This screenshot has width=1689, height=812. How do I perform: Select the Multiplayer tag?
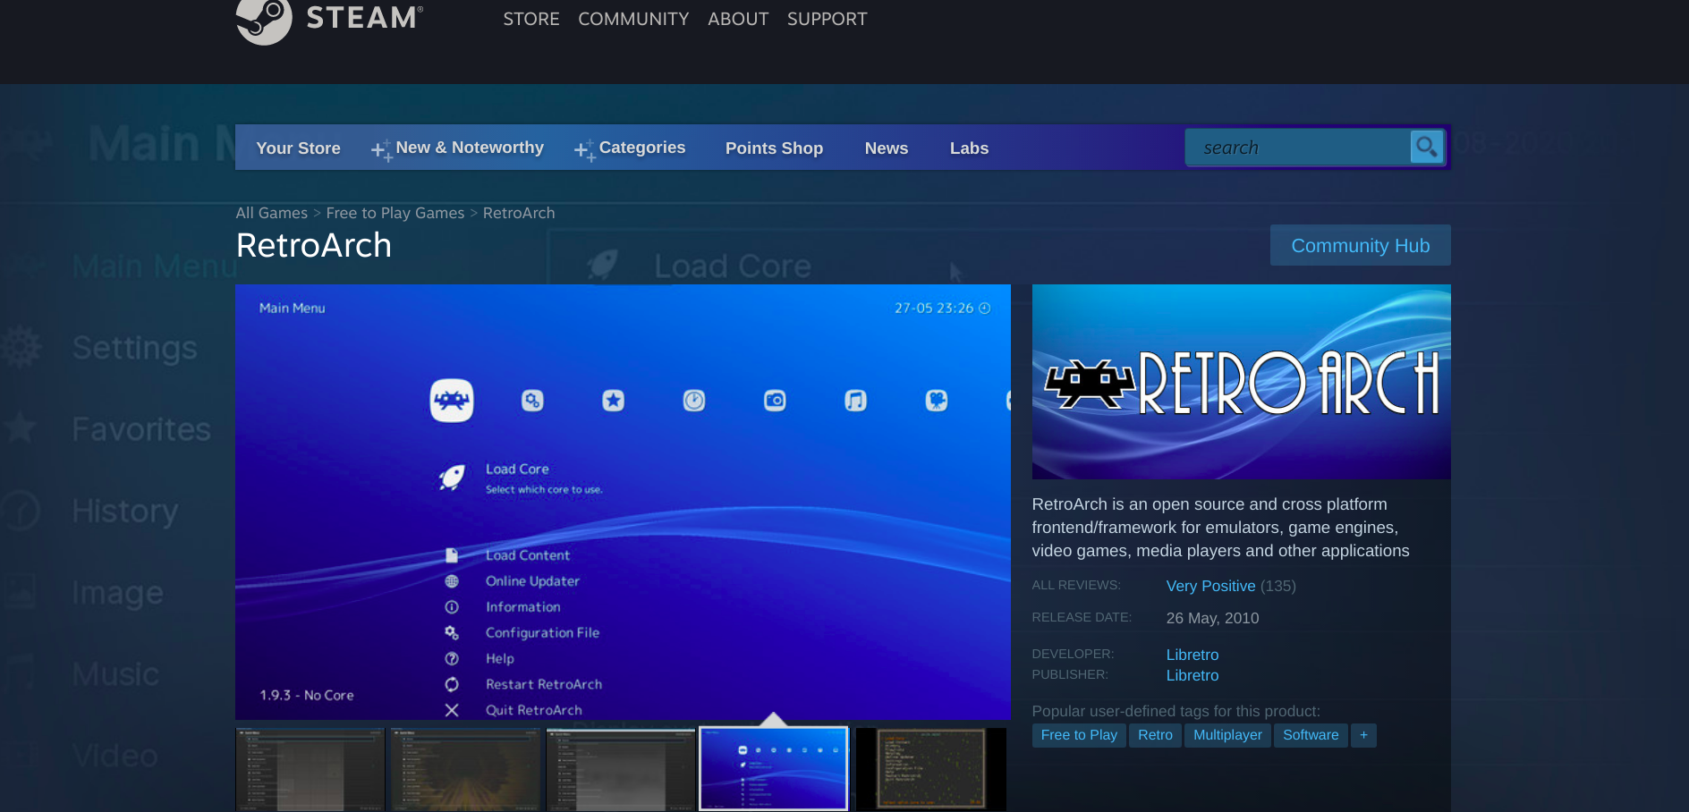1227,735
